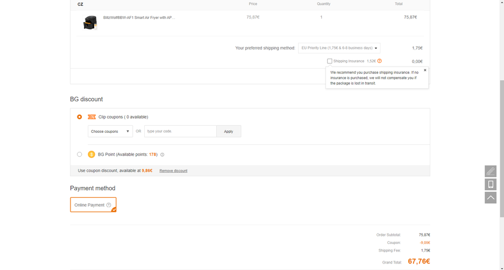Click the coupon amount -9,86€
The image size is (504, 270).
[x=425, y=243]
